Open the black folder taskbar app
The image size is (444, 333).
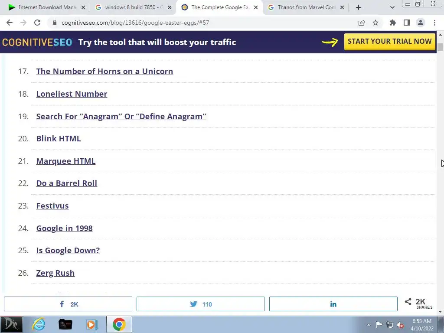[65, 324]
